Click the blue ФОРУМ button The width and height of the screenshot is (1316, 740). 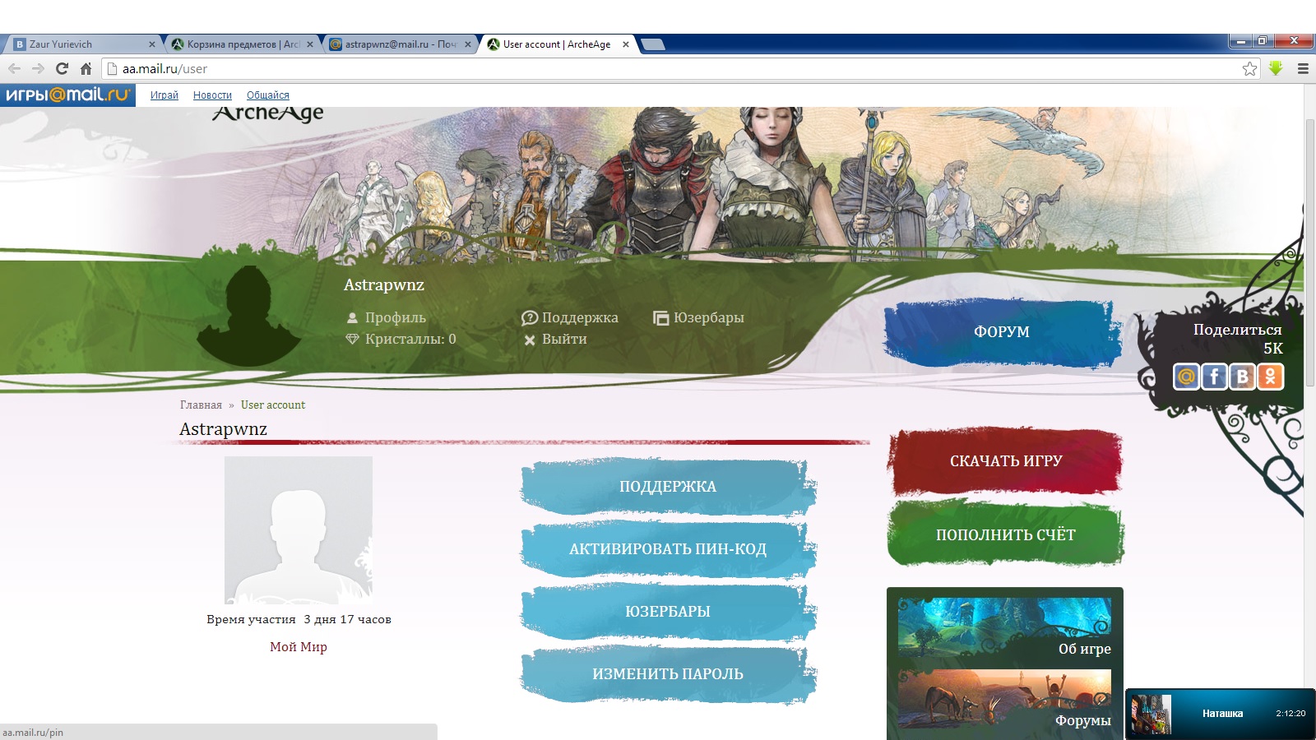[1001, 332]
